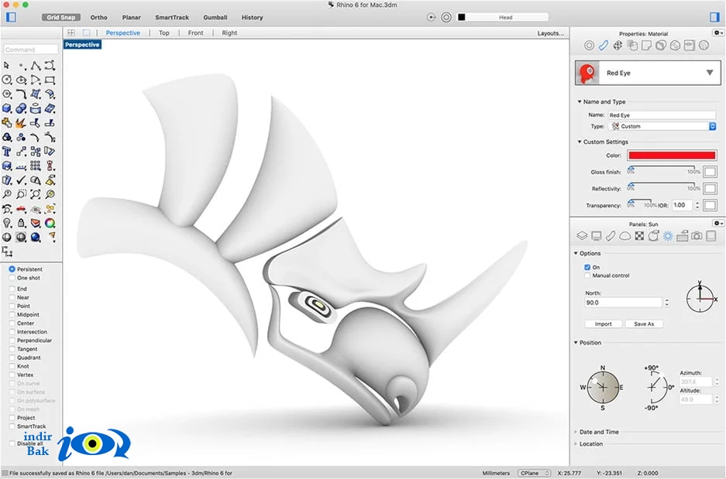Click the red Color swatch
The image size is (726, 479).
[x=672, y=156]
